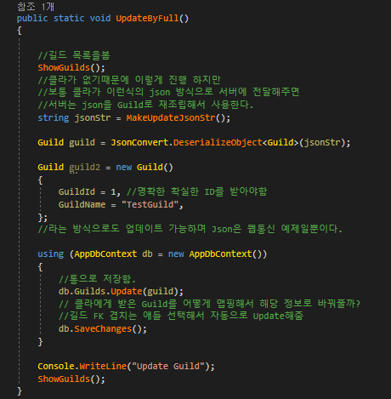The image size is (391, 399).
Task: Click the comment starting '//보통 클라가 이런식의 json'
Action: tap(168, 92)
